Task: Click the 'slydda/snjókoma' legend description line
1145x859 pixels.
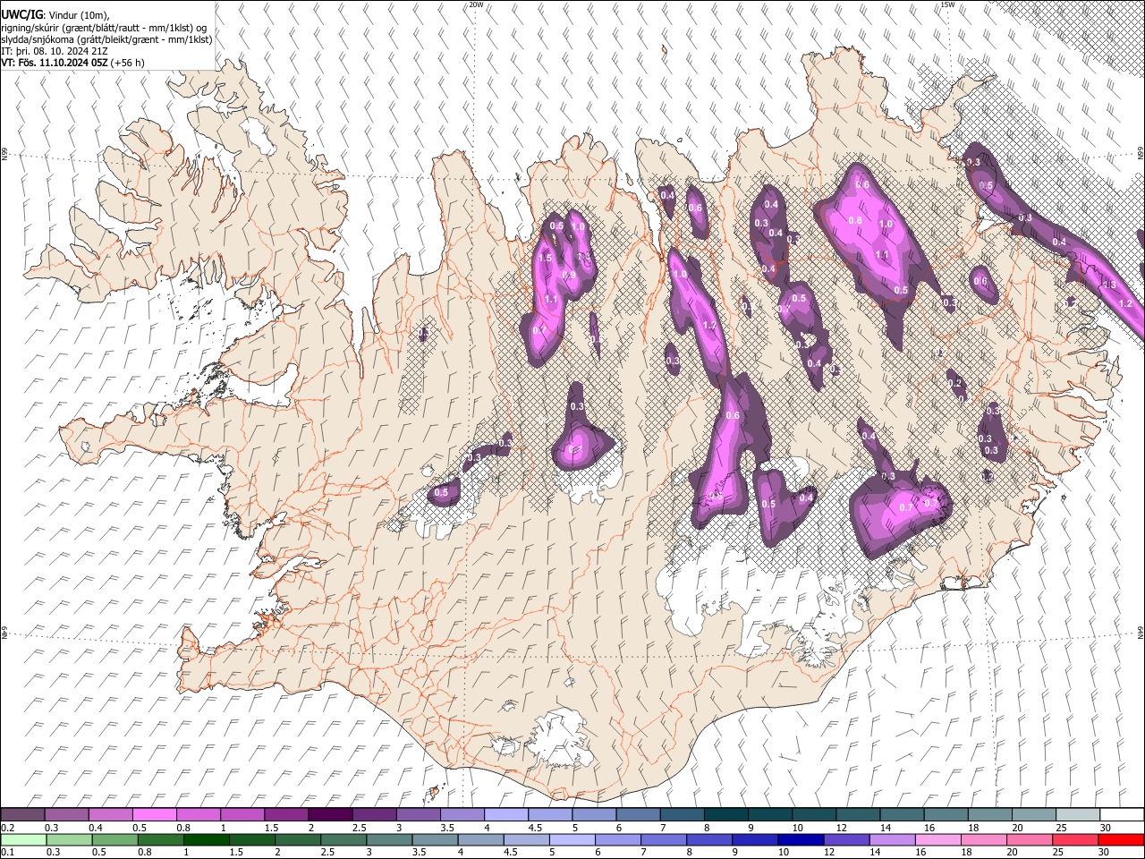Action: tap(106, 39)
